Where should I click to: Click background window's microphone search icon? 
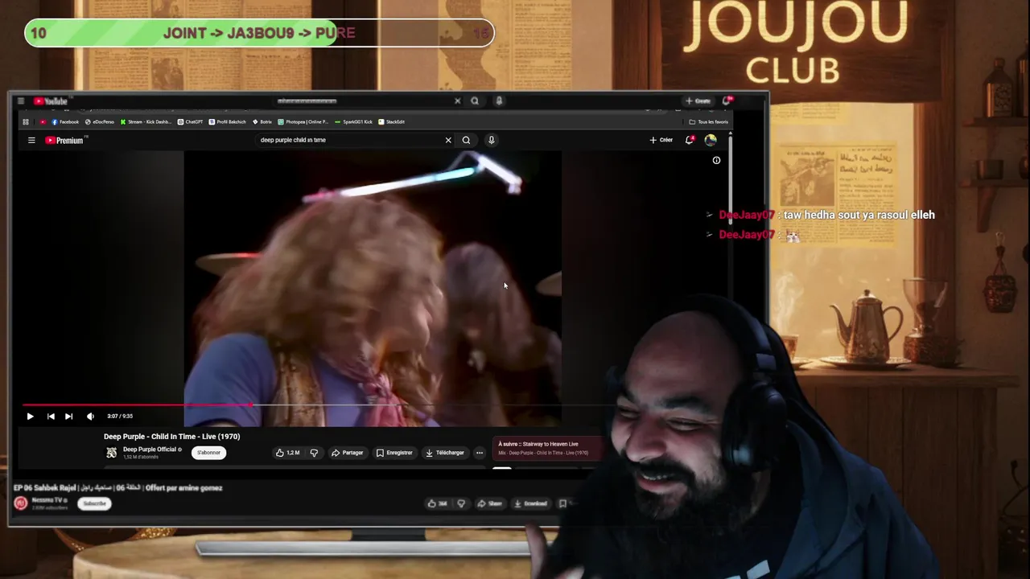(499, 101)
